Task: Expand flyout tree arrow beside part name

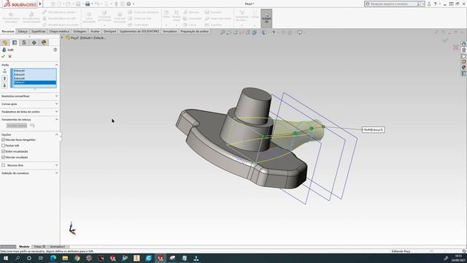Action: coord(62,37)
